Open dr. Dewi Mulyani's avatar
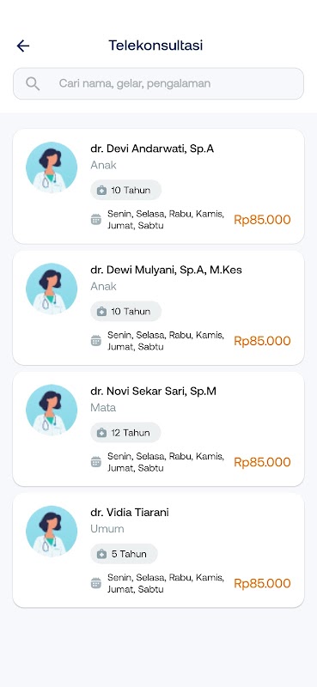 pos(52,289)
